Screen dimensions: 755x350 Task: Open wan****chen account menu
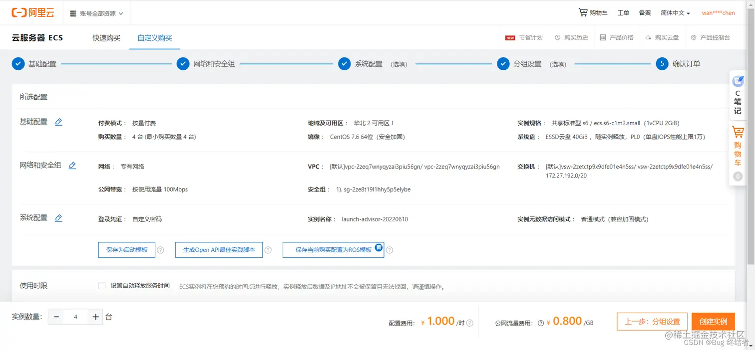click(718, 13)
